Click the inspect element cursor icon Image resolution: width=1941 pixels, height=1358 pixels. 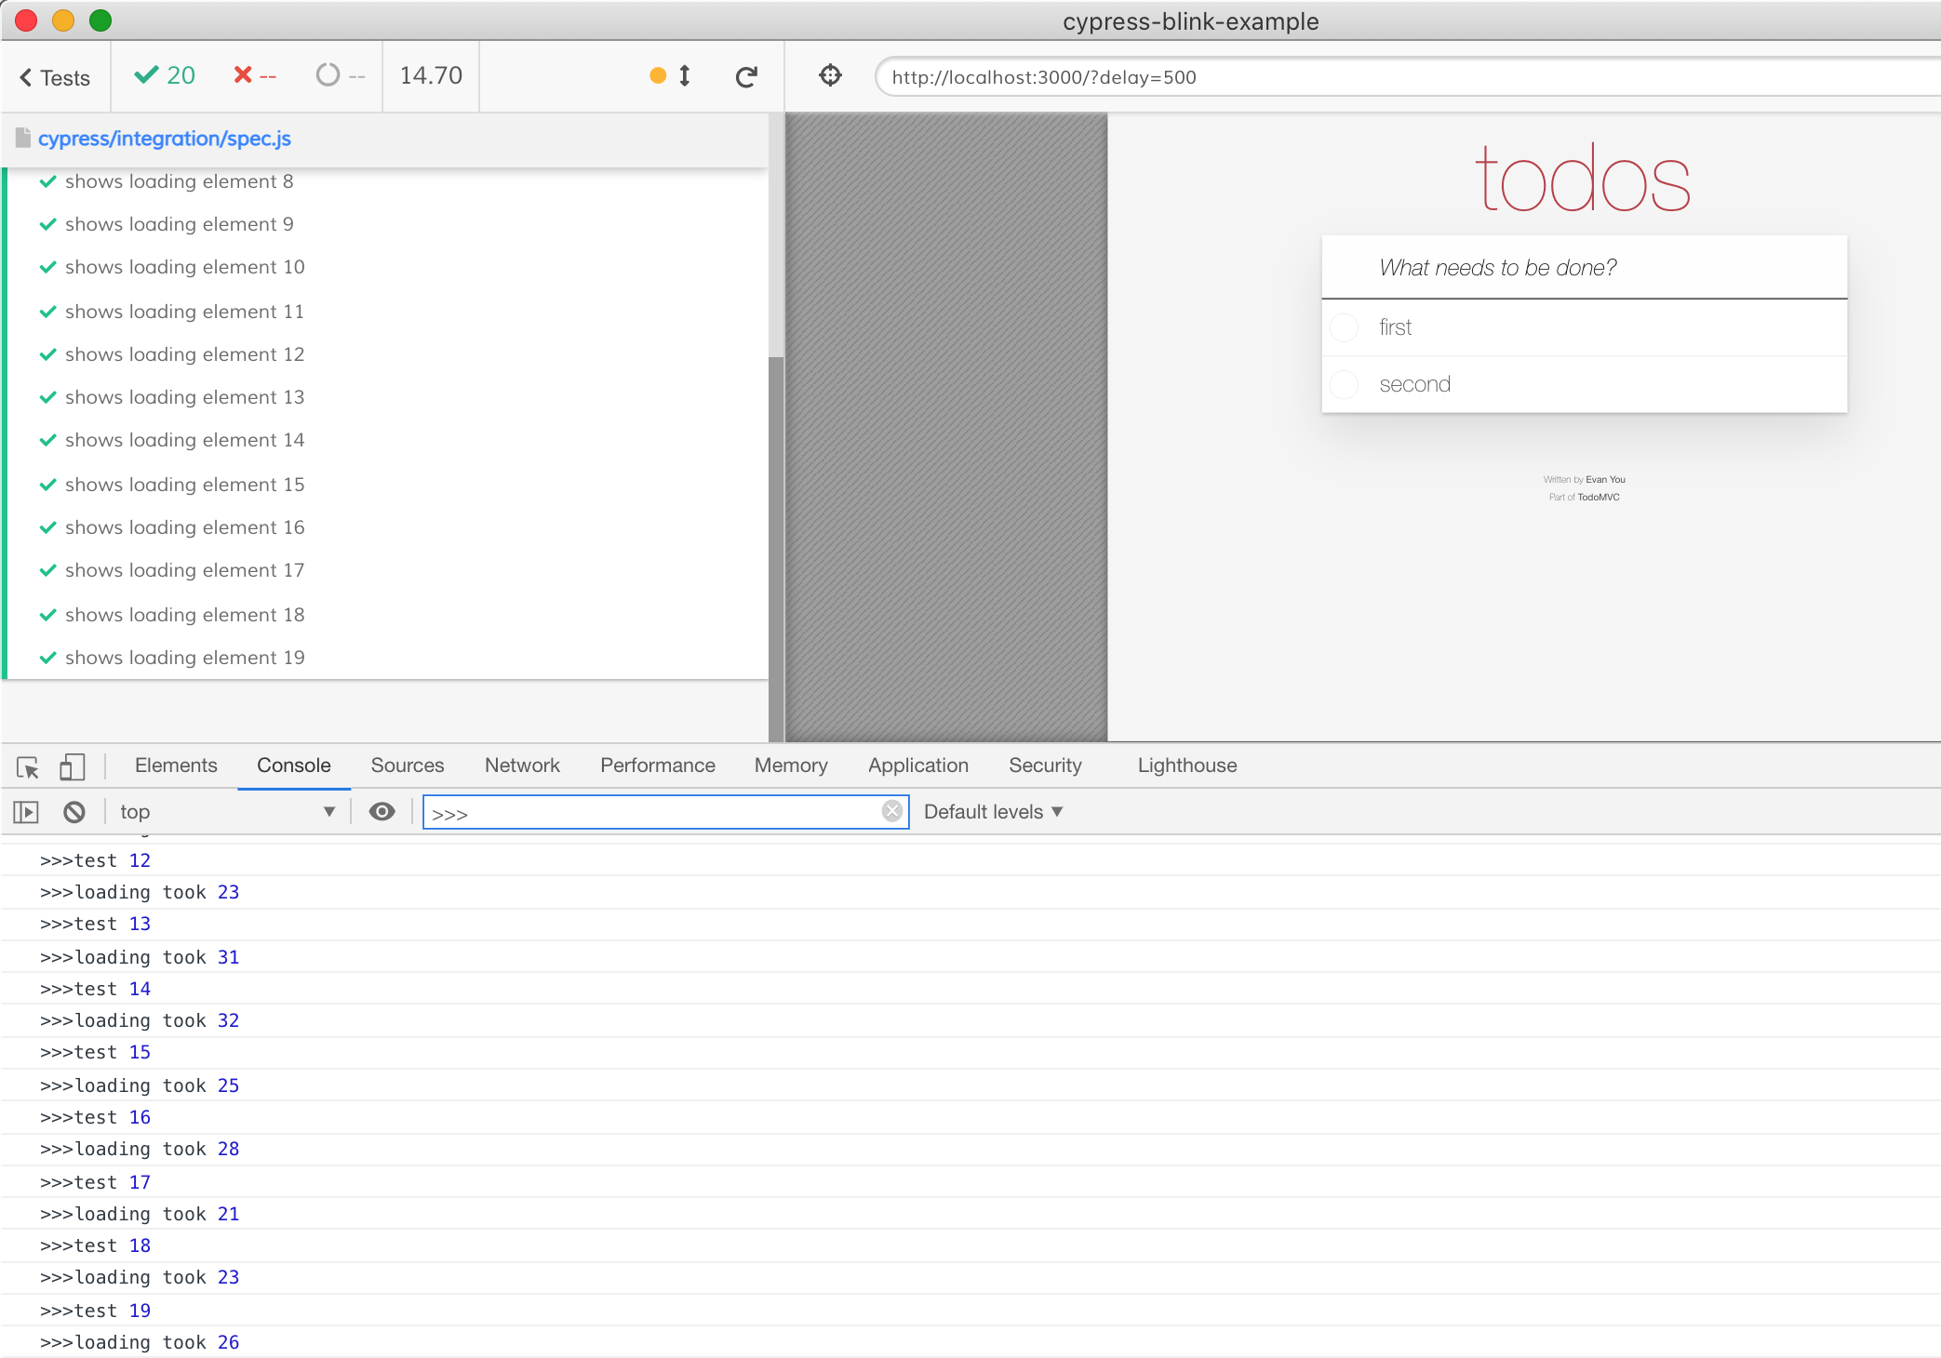point(28,767)
